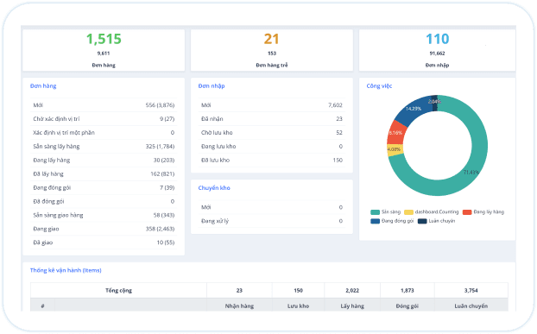Viewport: 537px width, 334px height.
Task: Open the 110 Đơn nhập summary card
Action: point(437,50)
